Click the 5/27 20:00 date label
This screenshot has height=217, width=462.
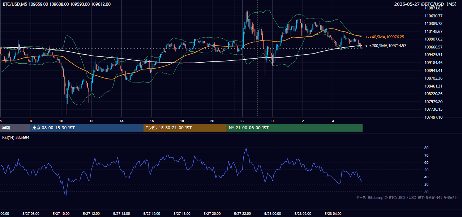click(212, 214)
